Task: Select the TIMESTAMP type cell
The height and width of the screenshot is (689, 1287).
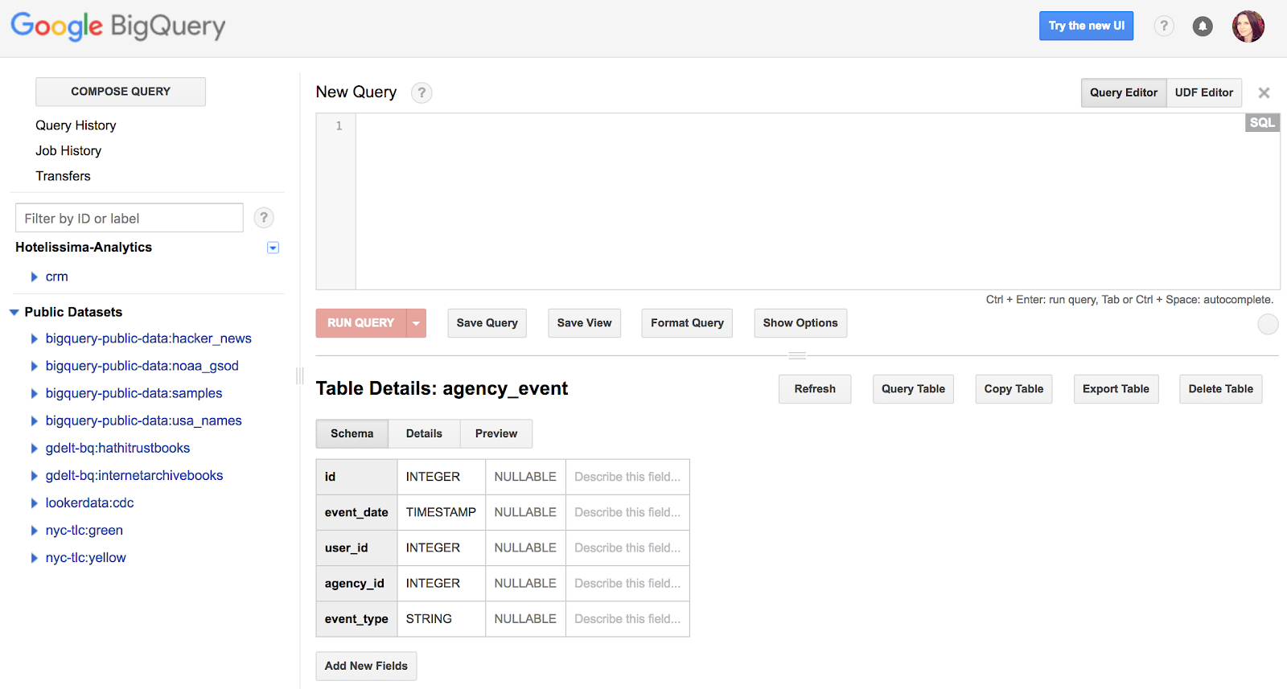Action: pyautogui.click(x=441, y=512)
